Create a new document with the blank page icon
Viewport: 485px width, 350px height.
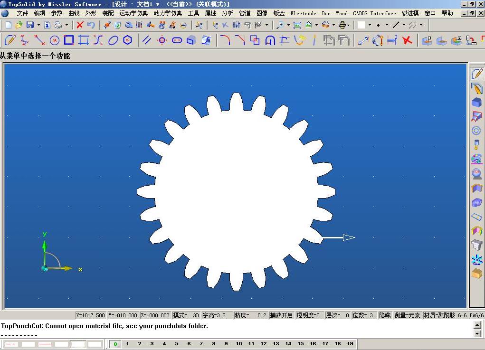pyautogui.click(x=9, y=25)
